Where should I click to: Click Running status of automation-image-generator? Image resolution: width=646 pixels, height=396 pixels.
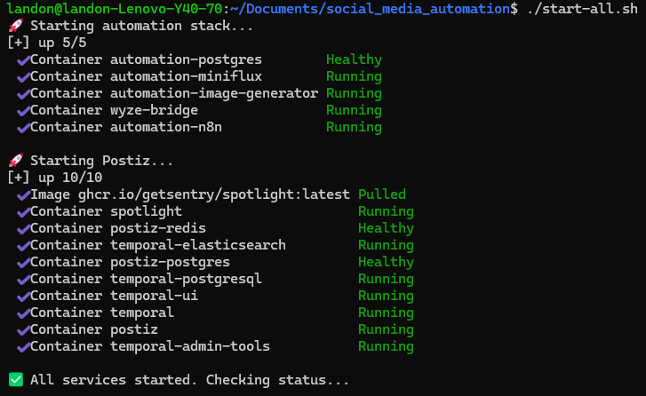coord(354,94)
